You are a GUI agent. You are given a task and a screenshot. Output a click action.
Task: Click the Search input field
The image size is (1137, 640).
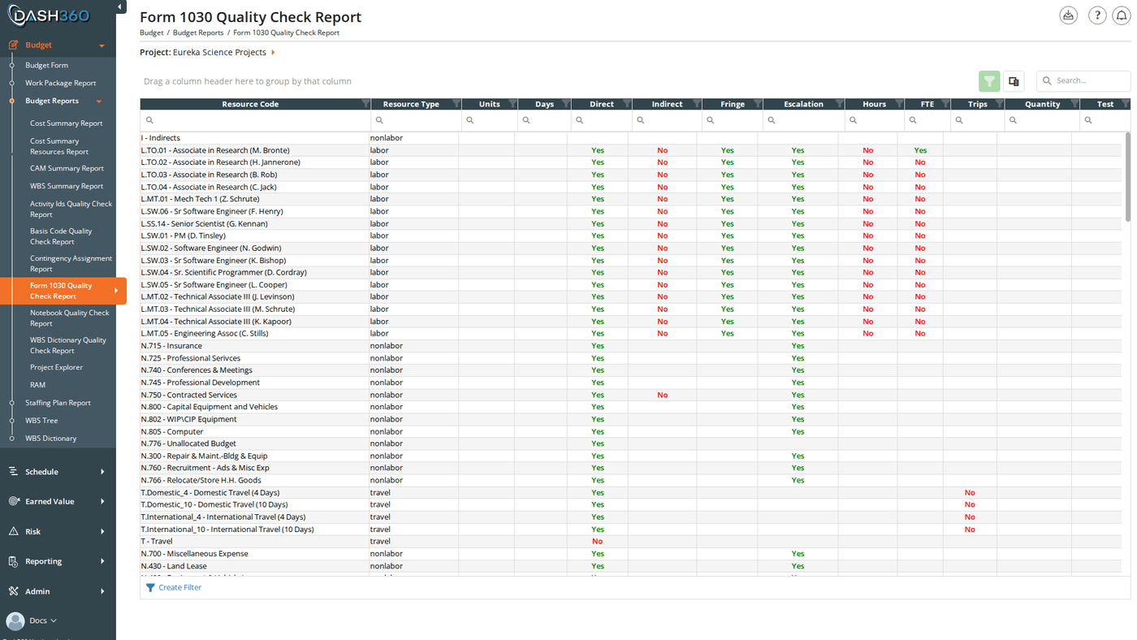1083,80
